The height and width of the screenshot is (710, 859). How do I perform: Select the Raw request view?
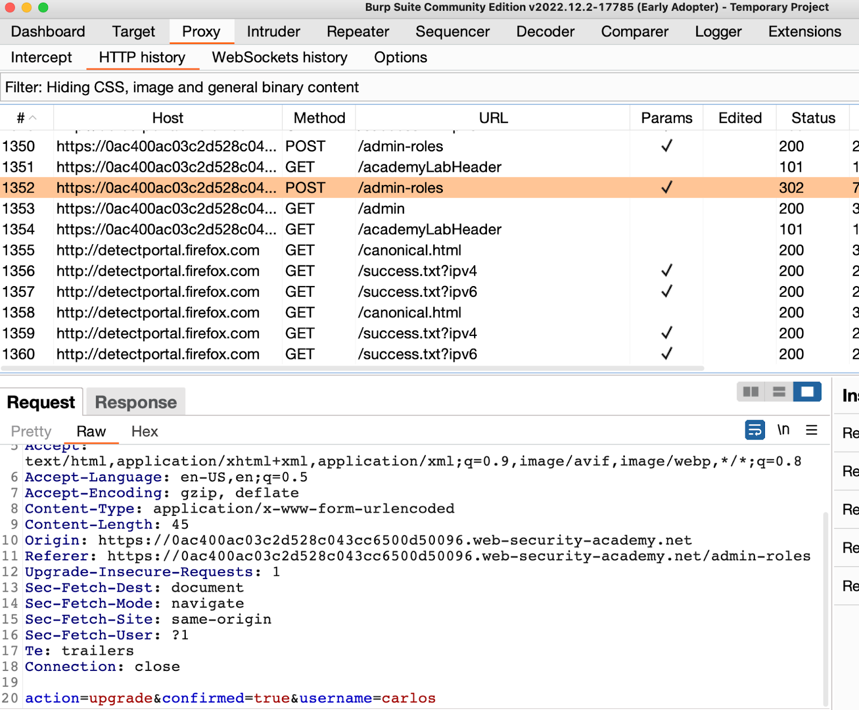coord(91,431)
